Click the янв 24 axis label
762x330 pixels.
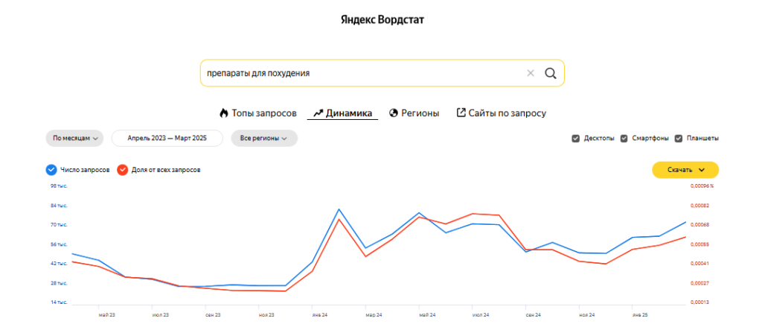(x=320, y=315)
